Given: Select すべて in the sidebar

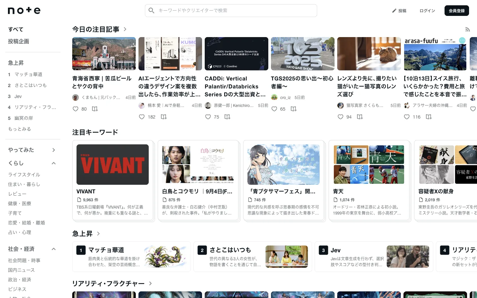Looking at the screenshot, I should (x=16, y=29).
